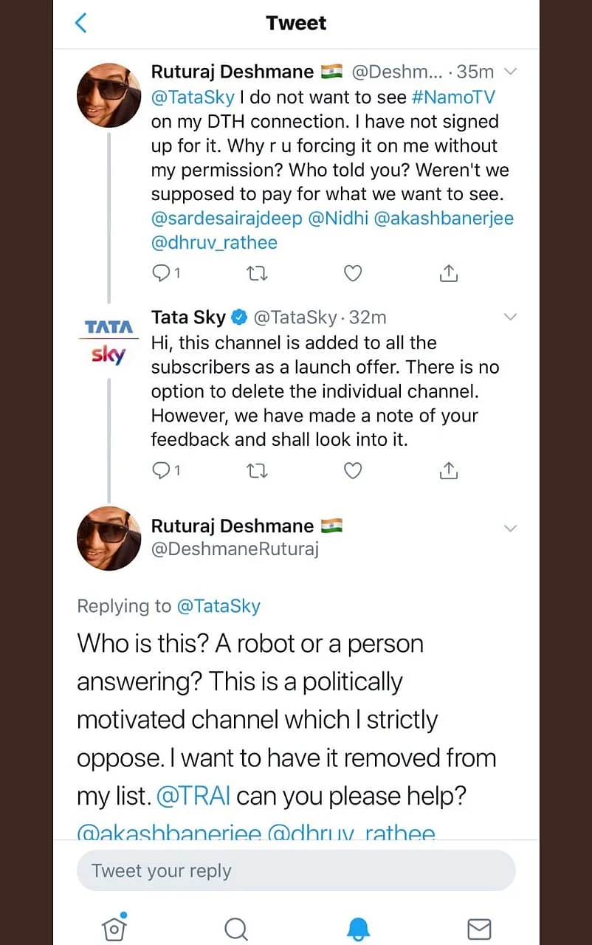Open Tata Sky's verified profile
The width and height of the screenshot is (592, 945).
[188, 317]
